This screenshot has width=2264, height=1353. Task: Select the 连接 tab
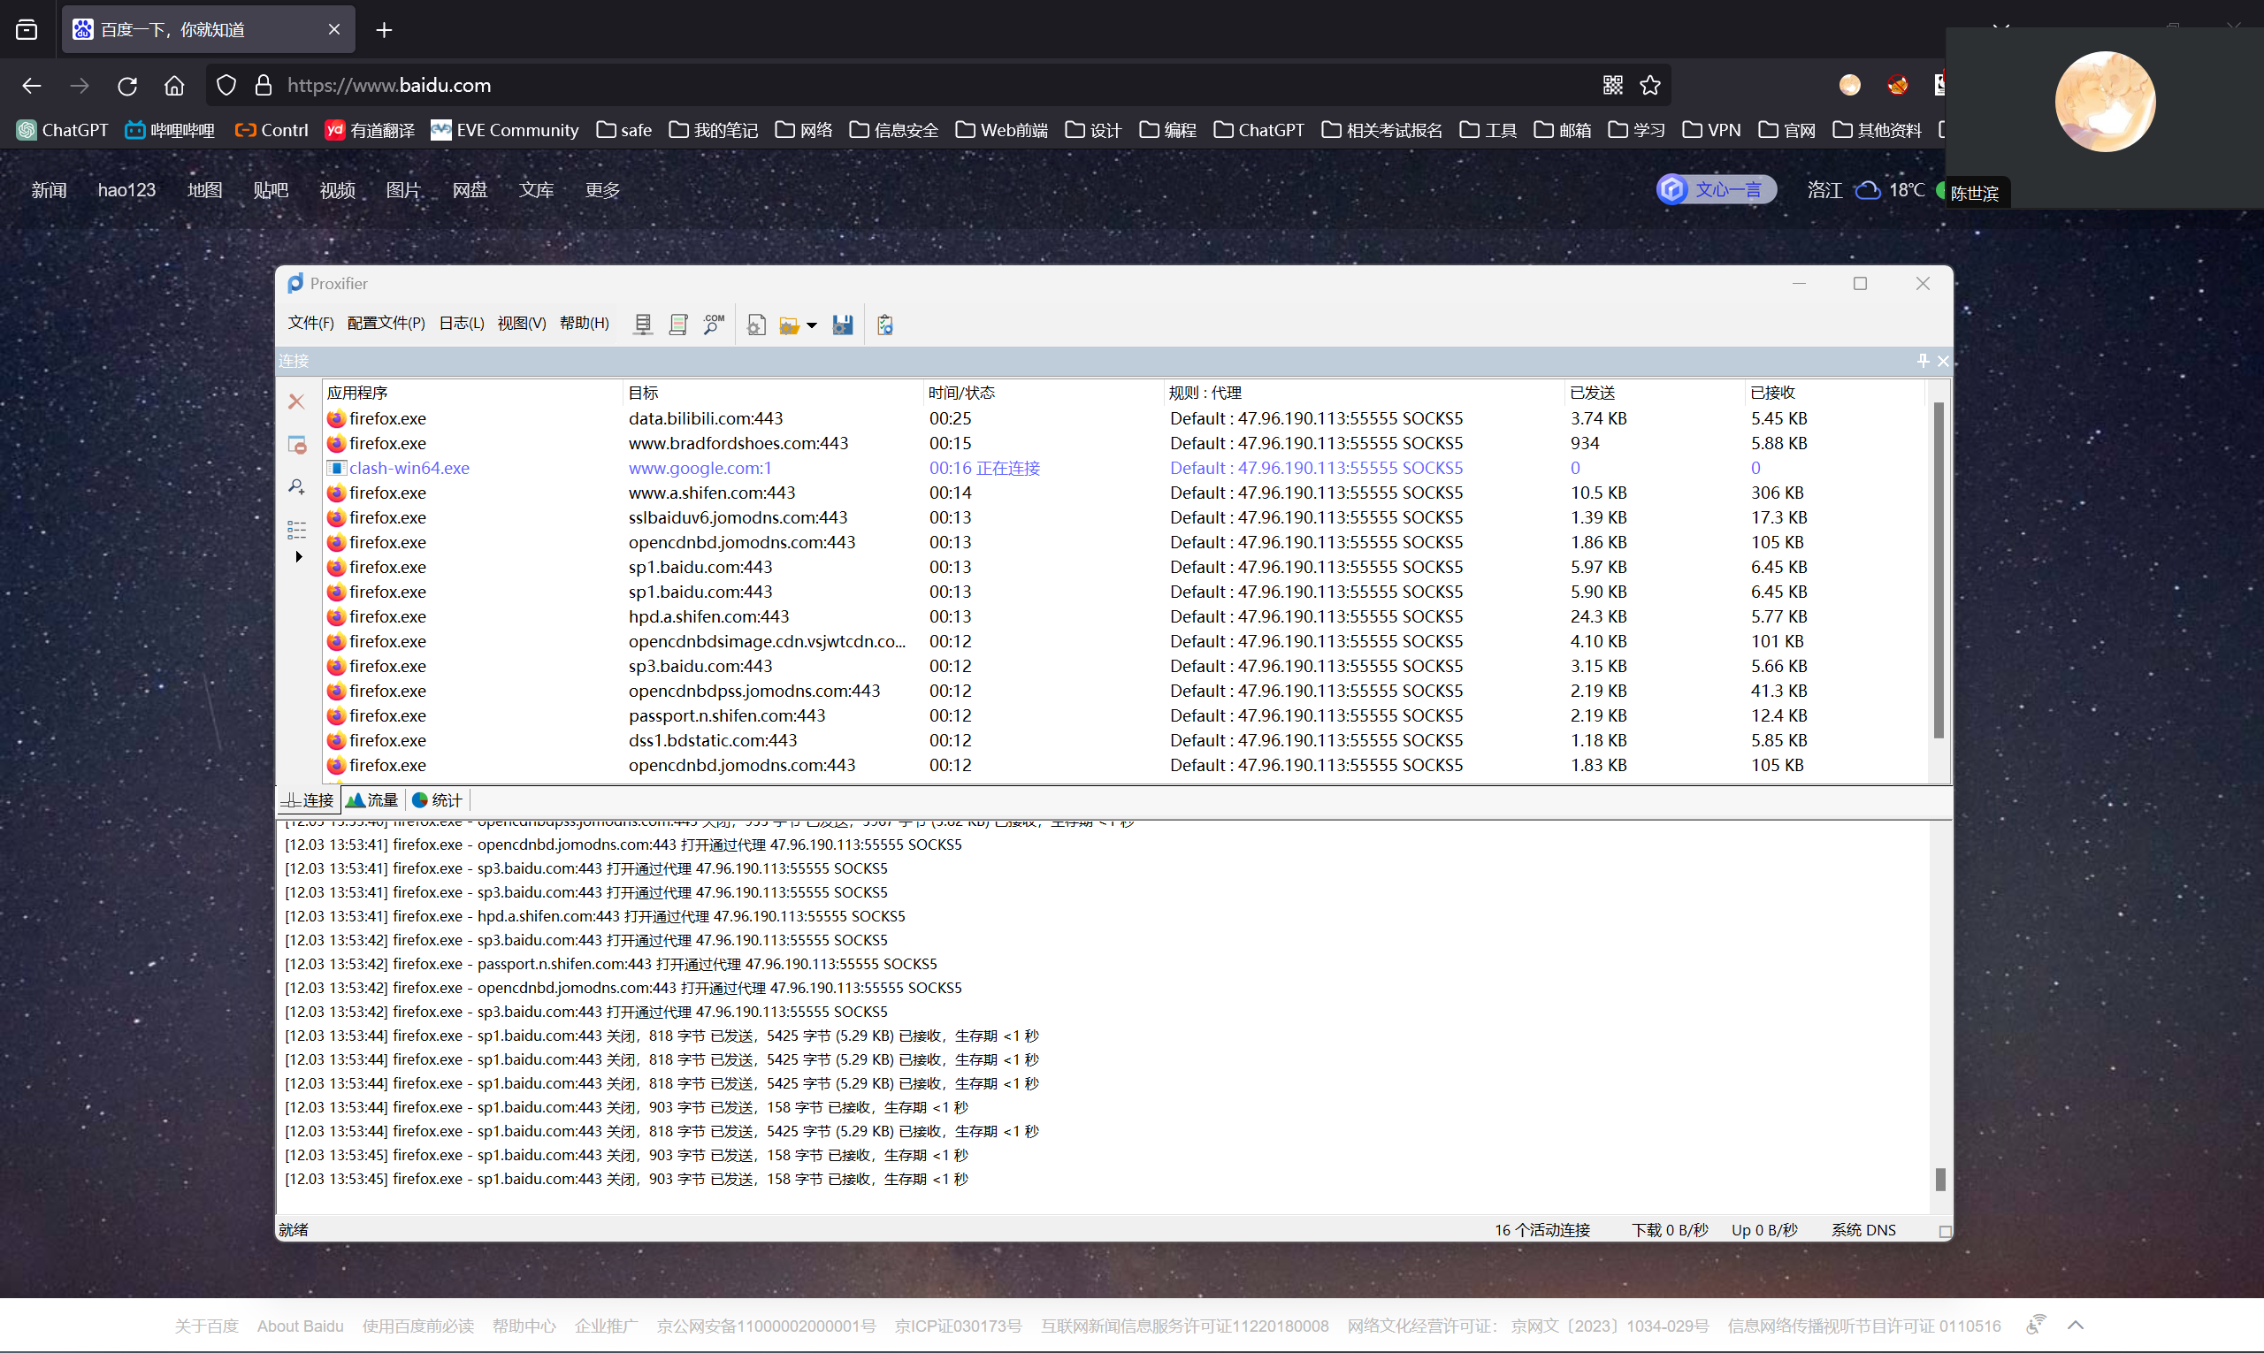point(308,799)
